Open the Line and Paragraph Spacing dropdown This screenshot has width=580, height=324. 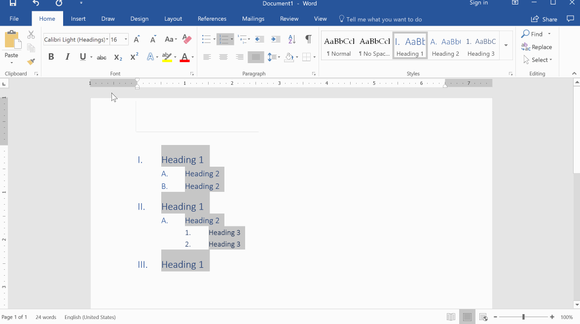[273, 57]
